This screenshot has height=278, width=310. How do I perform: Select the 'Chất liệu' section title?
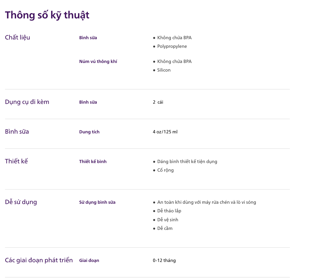point(18,37)
